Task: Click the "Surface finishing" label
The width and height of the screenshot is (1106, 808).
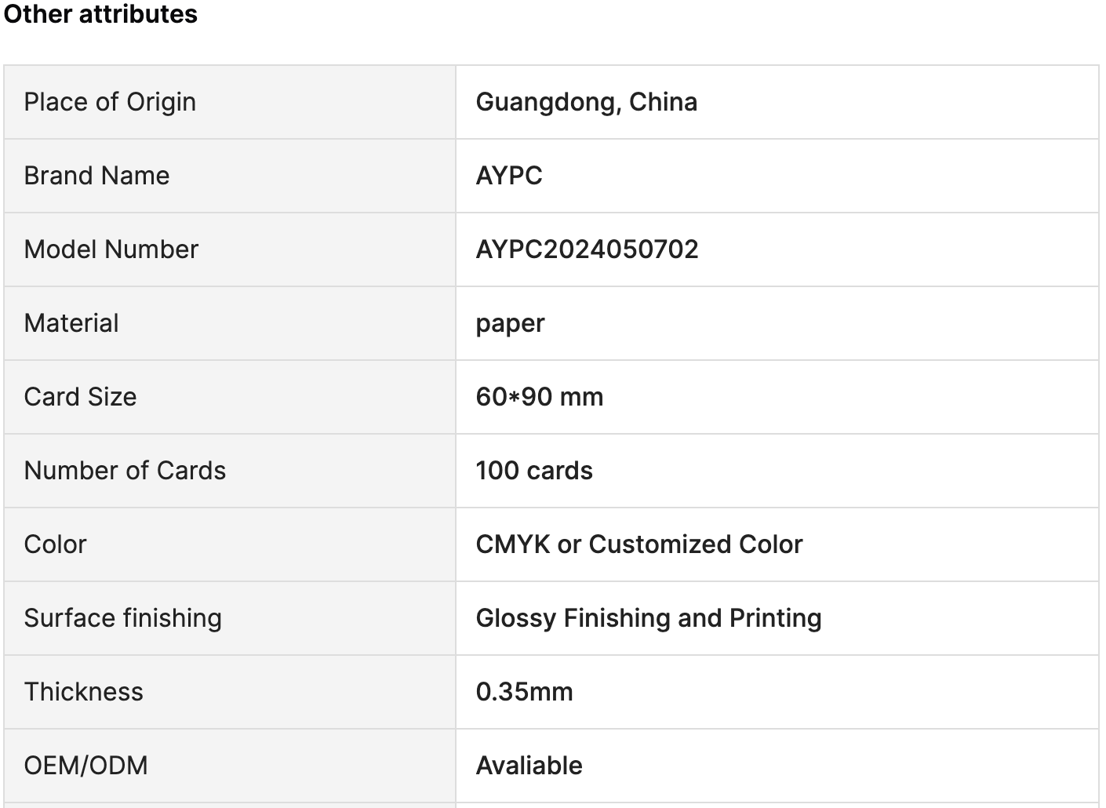Action: coord(122,618)
